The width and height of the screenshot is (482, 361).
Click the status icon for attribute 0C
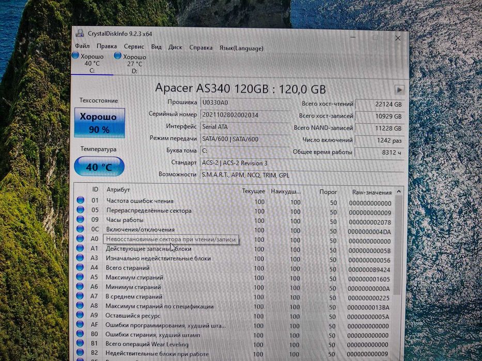tap(80, 228)
